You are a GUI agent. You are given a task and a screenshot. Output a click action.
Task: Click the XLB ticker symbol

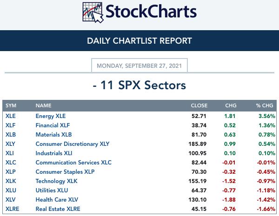(x=11, y=135)
